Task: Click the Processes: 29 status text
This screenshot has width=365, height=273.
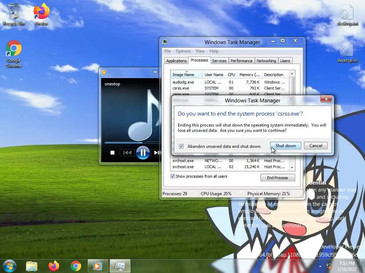Action: 175,194
